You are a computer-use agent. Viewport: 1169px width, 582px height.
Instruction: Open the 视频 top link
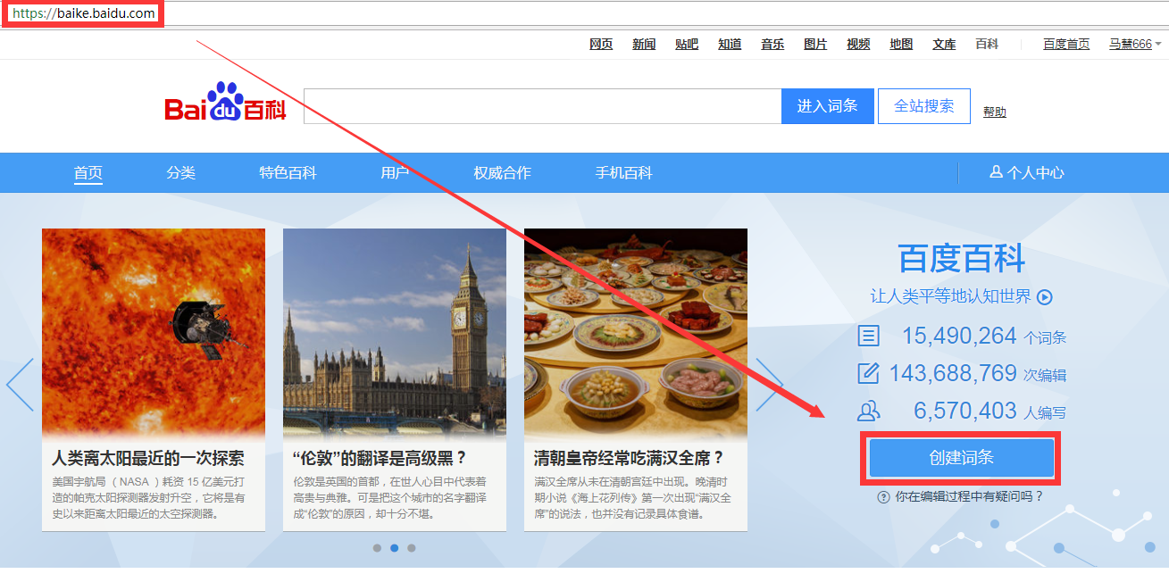click(x=858, y=44)
